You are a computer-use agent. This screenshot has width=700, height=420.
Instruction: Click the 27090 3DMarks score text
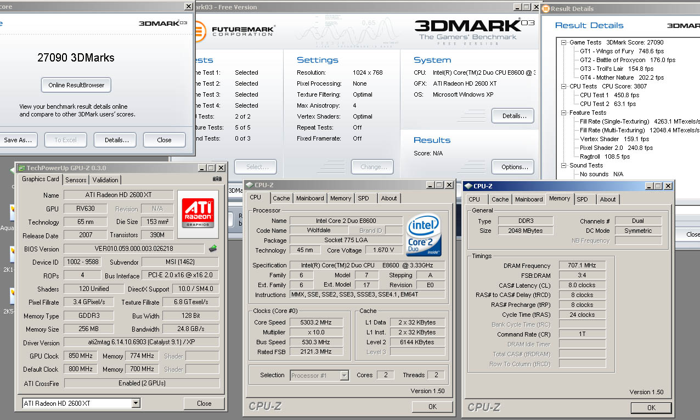pyautogui.click(x=76, y=57)
